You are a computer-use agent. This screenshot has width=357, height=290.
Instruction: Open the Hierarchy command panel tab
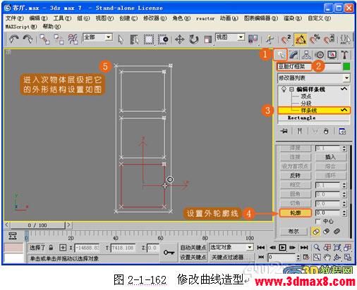coord(306,55)
